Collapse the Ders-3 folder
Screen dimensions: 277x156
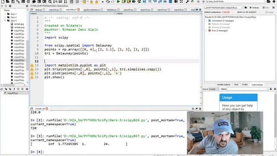5,20
